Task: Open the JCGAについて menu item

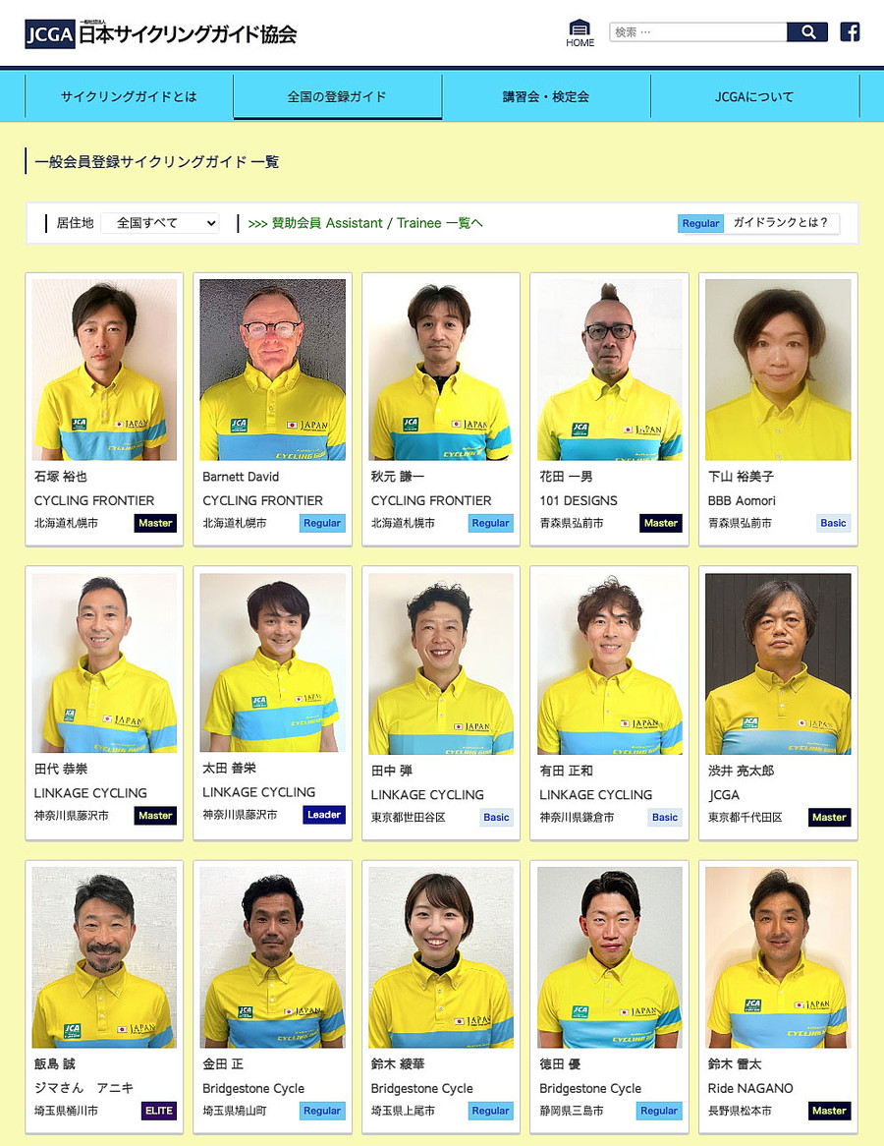Action: [754, 96]
